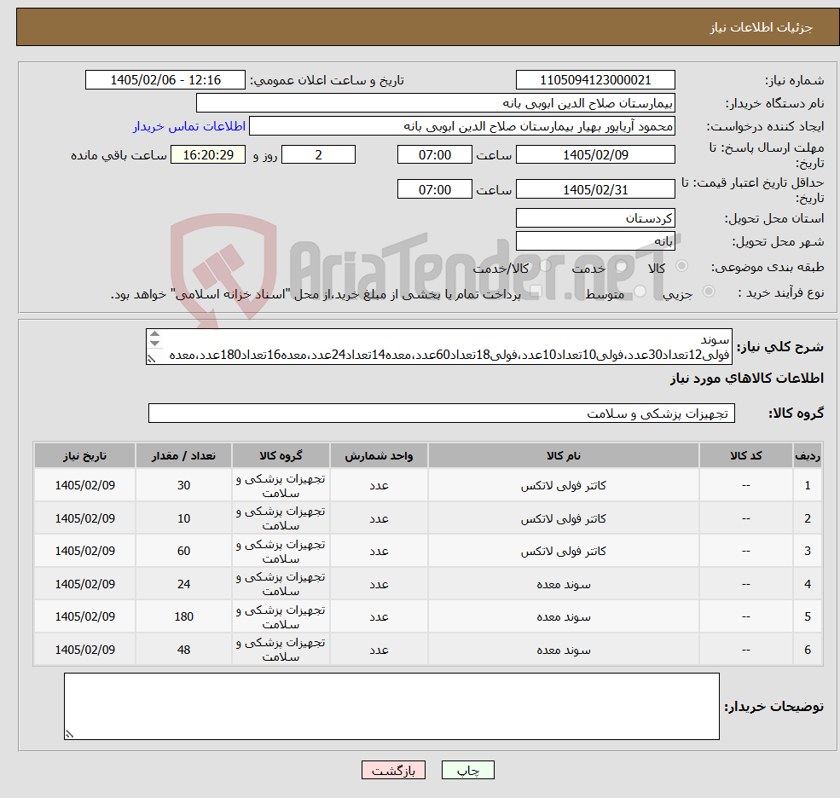Select the خدمت radio button
The image size is (840, 798).
[x=622, y=266]
